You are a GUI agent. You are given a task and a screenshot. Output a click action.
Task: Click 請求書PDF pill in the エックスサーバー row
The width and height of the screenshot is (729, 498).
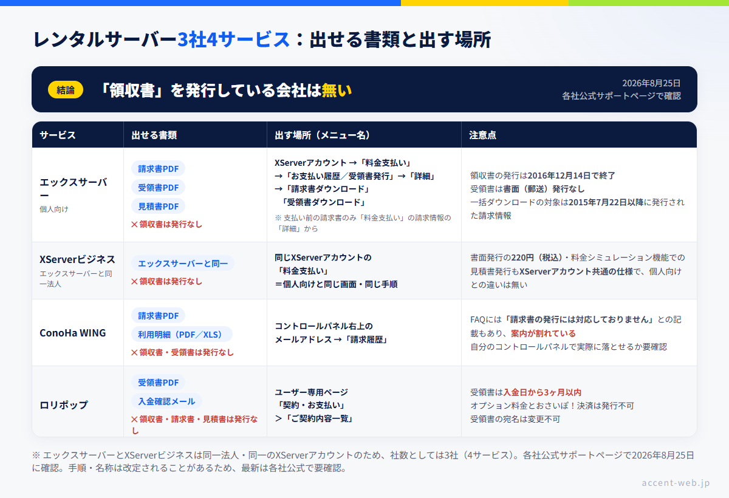(x=158, y=169)
